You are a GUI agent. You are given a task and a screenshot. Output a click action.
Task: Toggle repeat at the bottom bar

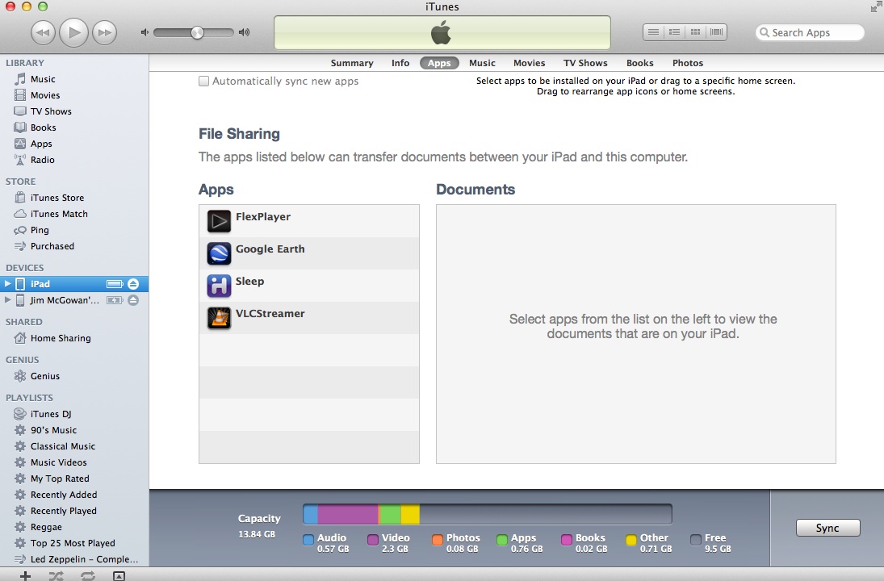87,575
